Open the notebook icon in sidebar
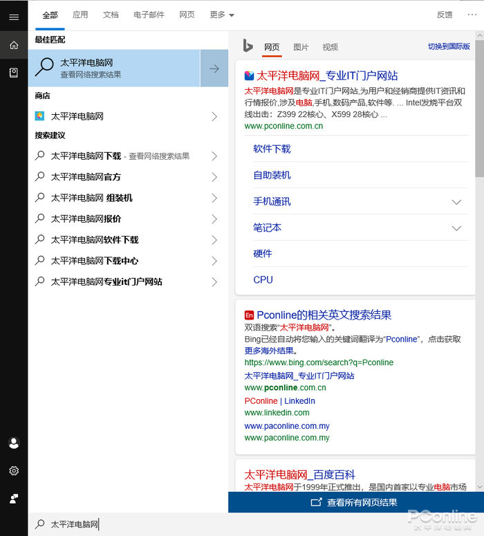Viewport: 484px width, 536px height. click(x=14, y=73)
